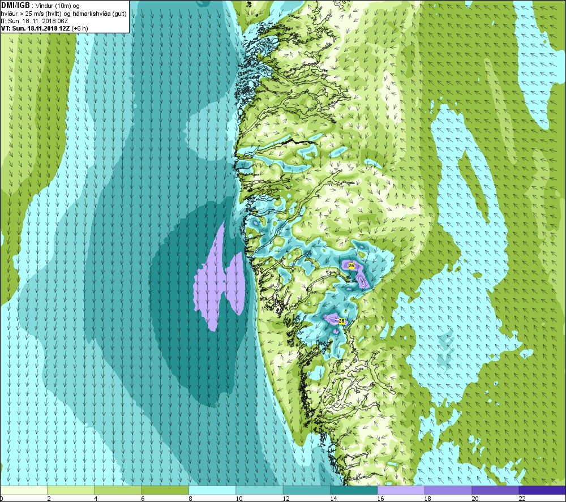This screenshot has width=566, height=502.
Task: Click the teal 12–14 m/s legend swatch
Action: (x=306, y=490)
